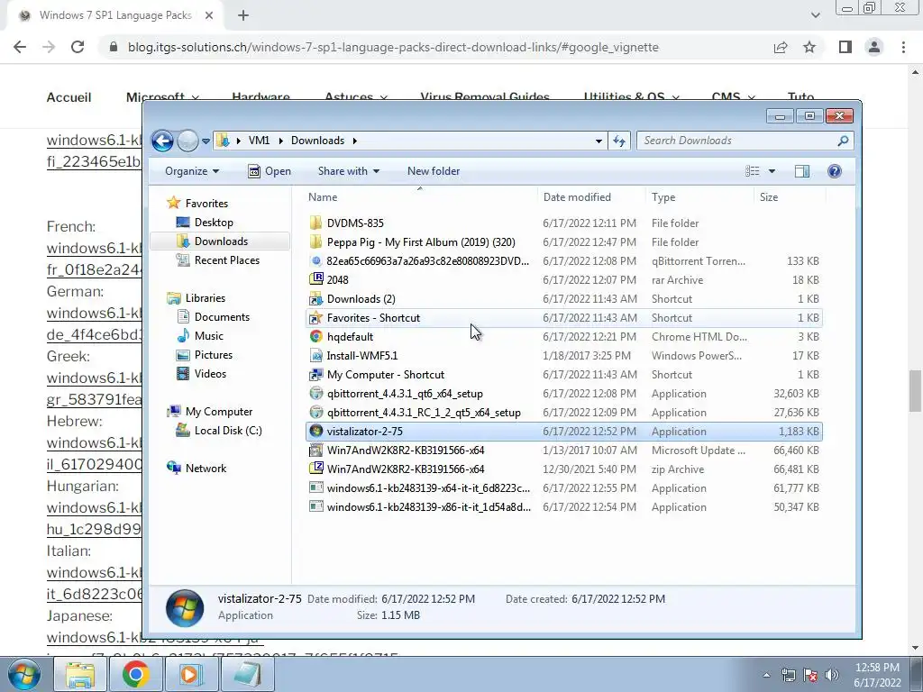Select the qBittorrent torrent file icon
Viewport: 923px width, 692px height.
(x=316, y=260)
